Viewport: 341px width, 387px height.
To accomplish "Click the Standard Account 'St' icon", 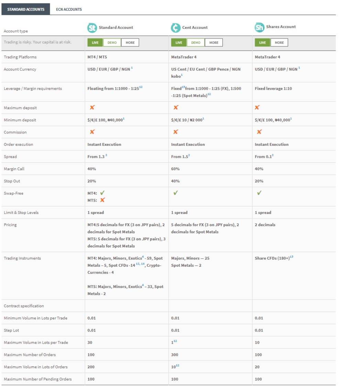I will click(x=92, y=28).
